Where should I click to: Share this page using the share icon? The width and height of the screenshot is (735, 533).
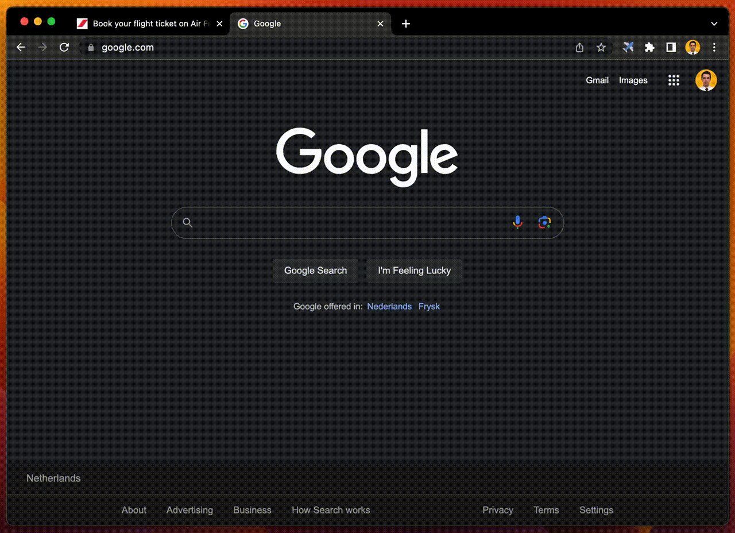coord(579,48)
